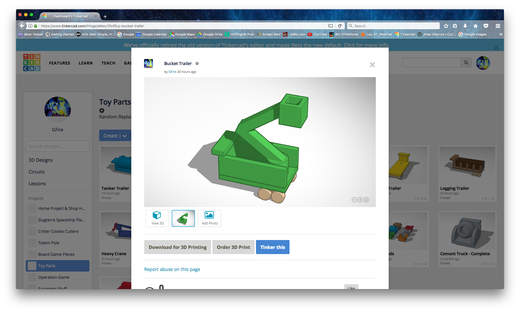The width and height of the screenshot is (520, 312).
Task: Click the Search designs input field
Action: coord(58,146)
